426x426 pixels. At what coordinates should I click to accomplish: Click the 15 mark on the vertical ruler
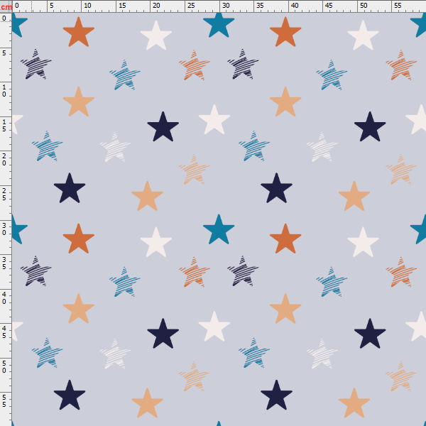pyautogui.click(x=4, y=126)
